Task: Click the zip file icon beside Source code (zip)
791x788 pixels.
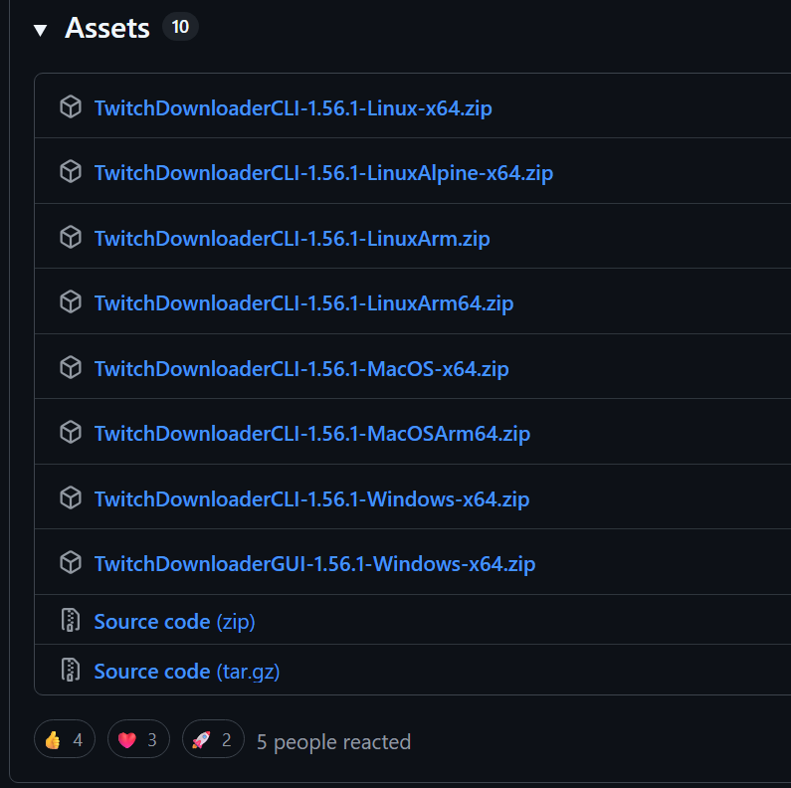Action: pos(71,621)
